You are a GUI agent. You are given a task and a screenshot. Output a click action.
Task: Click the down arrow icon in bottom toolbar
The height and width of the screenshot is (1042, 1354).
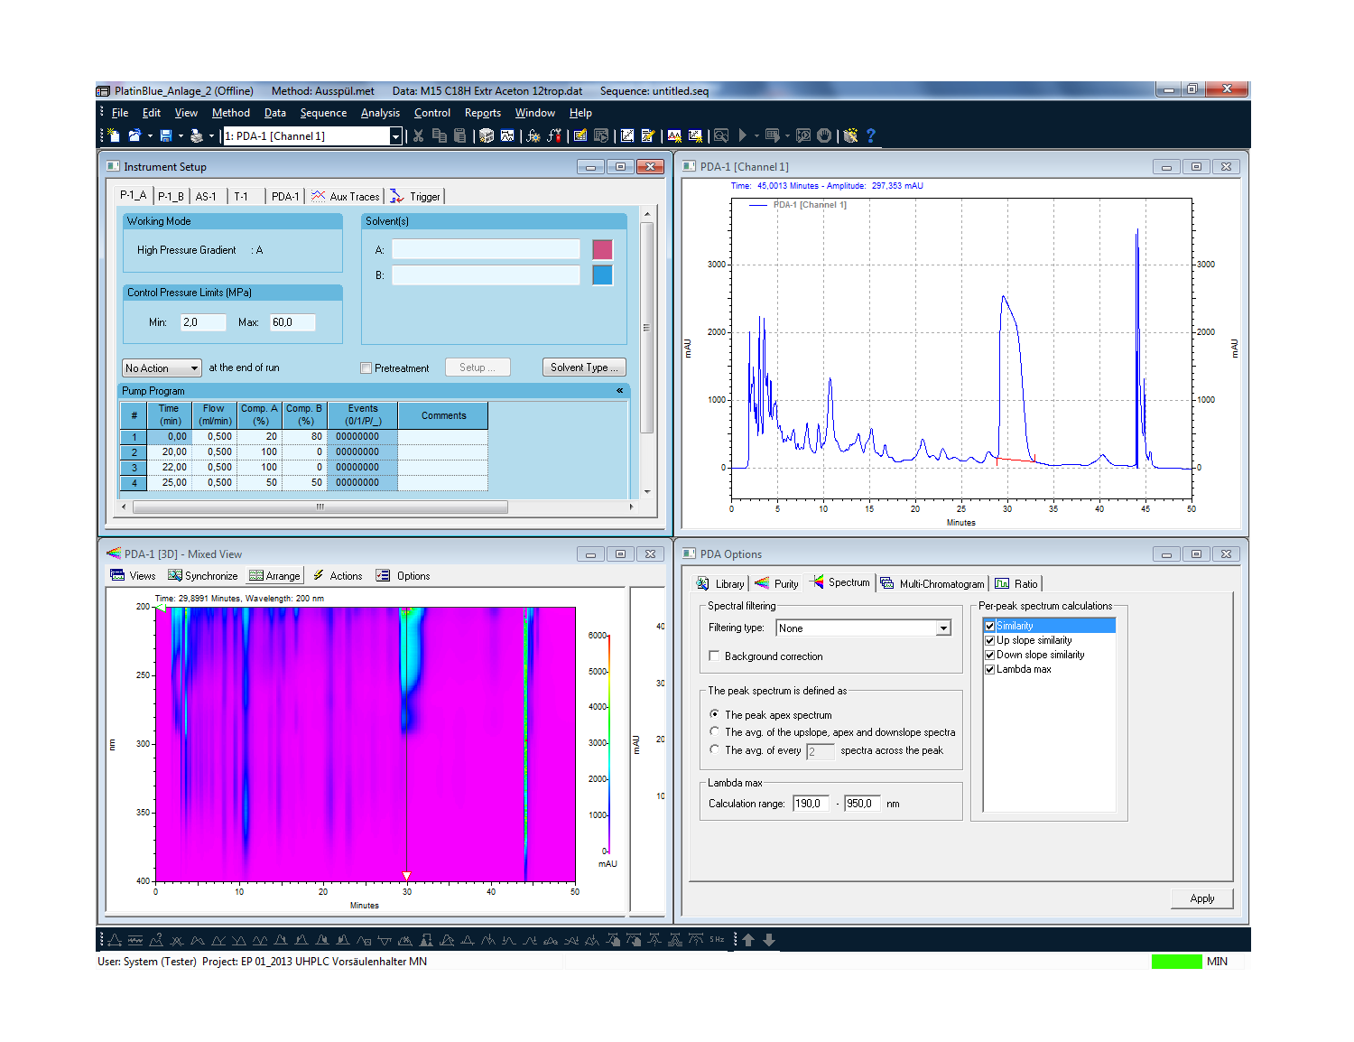pyautogui.click(x=769, y=940)
